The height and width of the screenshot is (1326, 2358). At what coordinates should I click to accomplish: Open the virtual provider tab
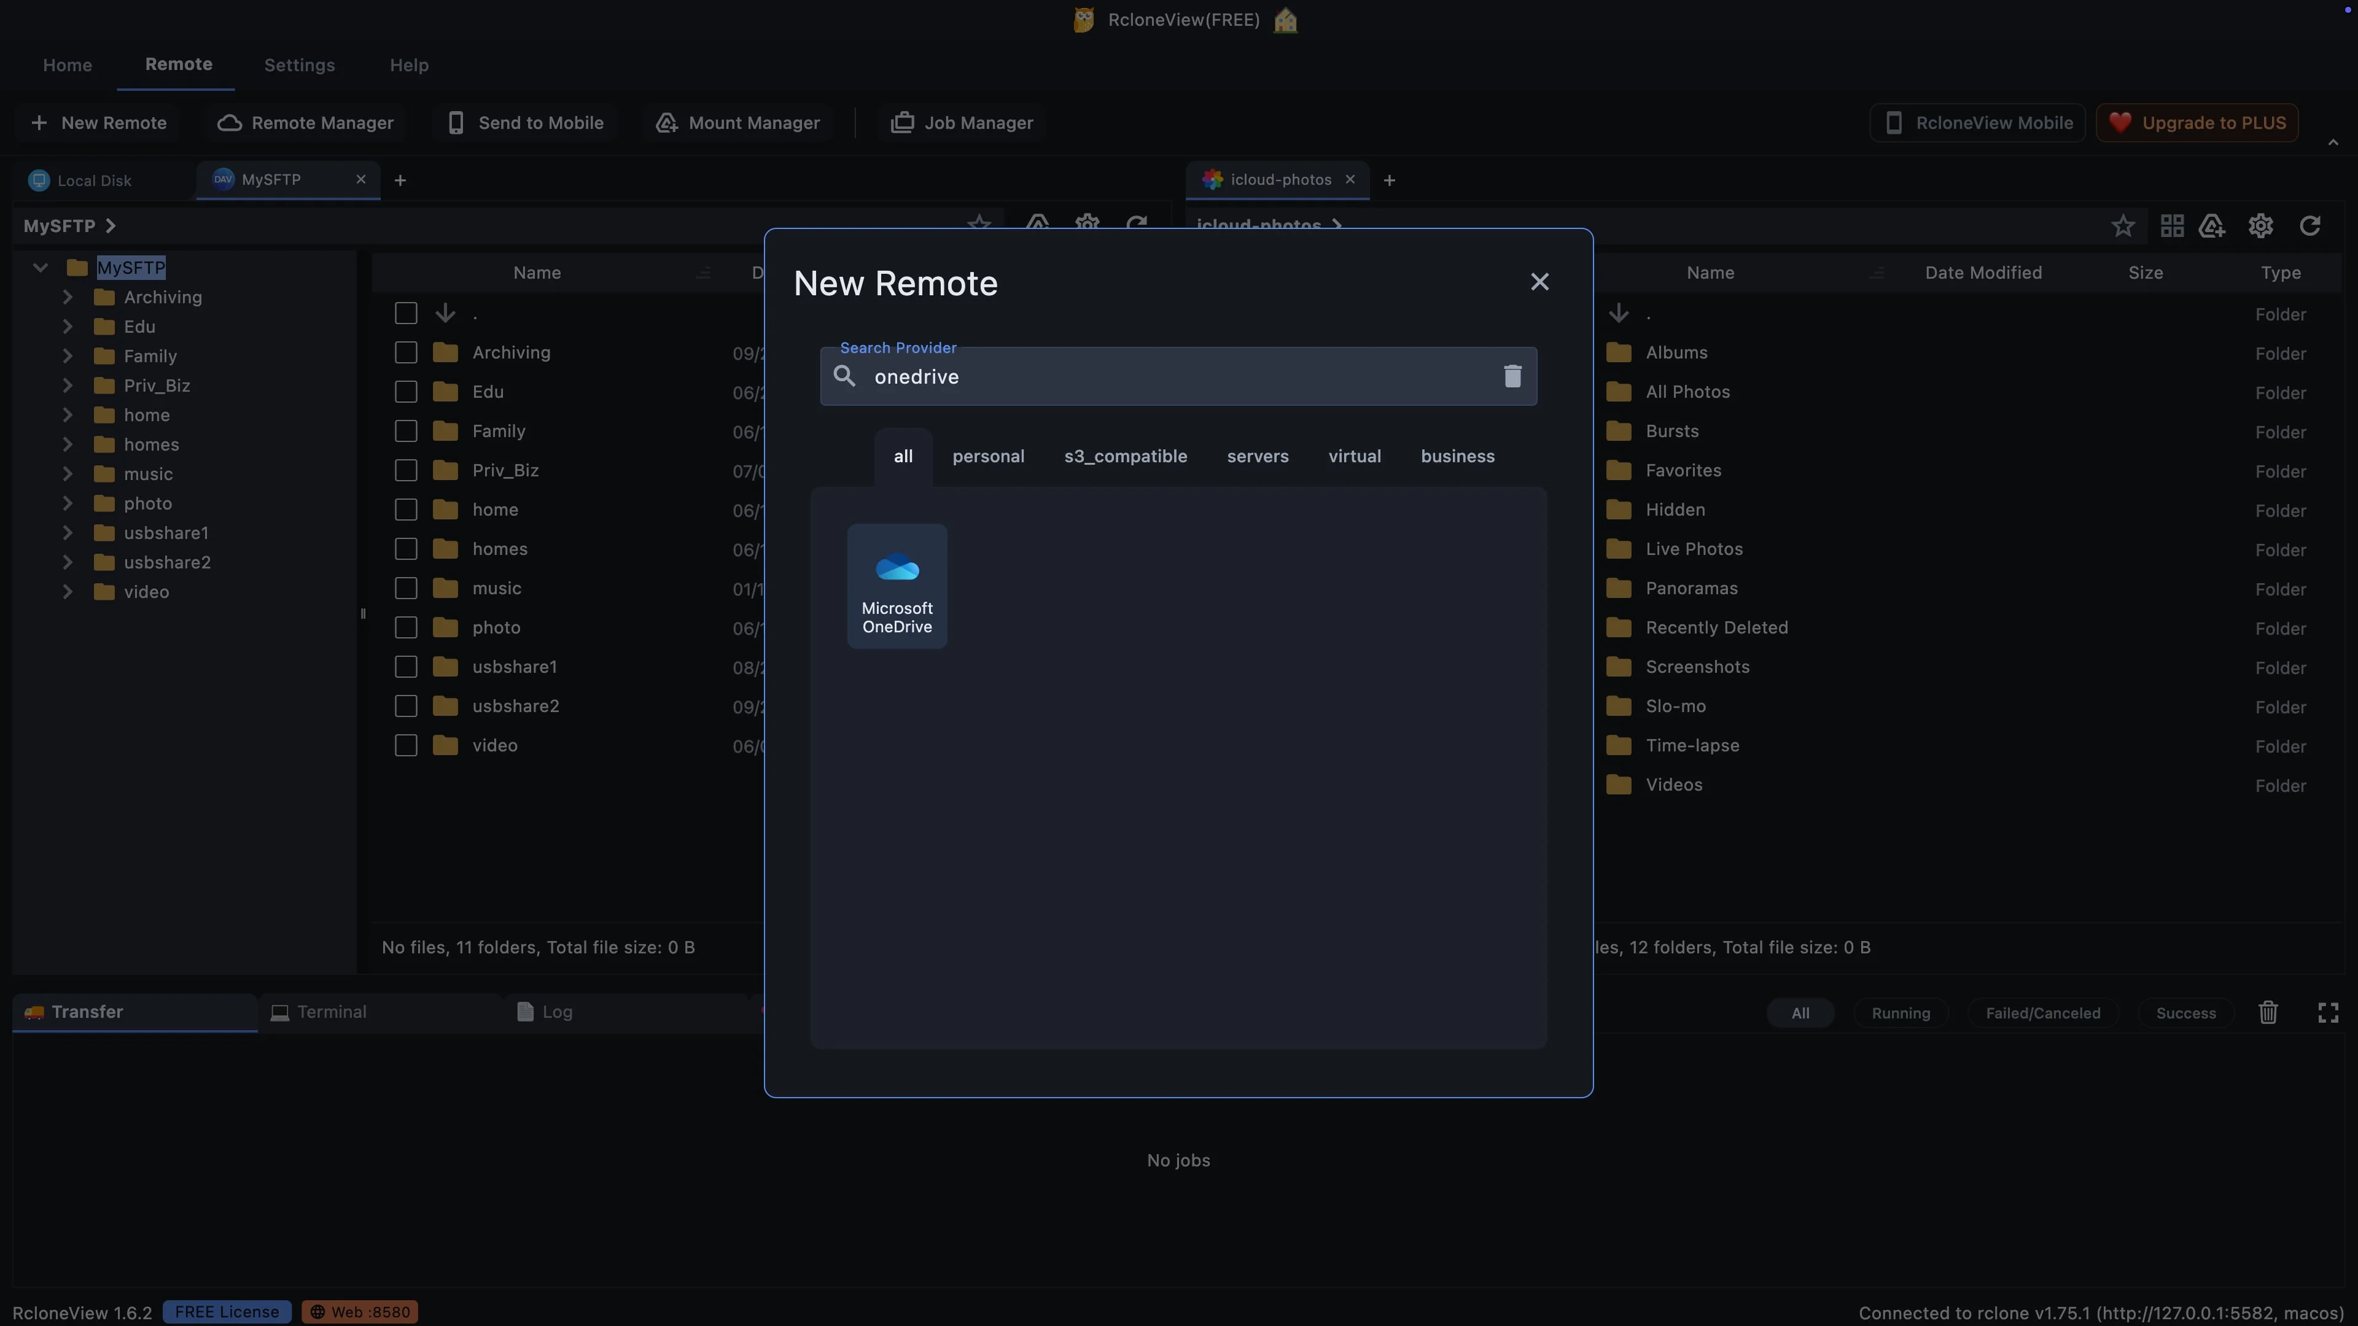[1355, 457]
